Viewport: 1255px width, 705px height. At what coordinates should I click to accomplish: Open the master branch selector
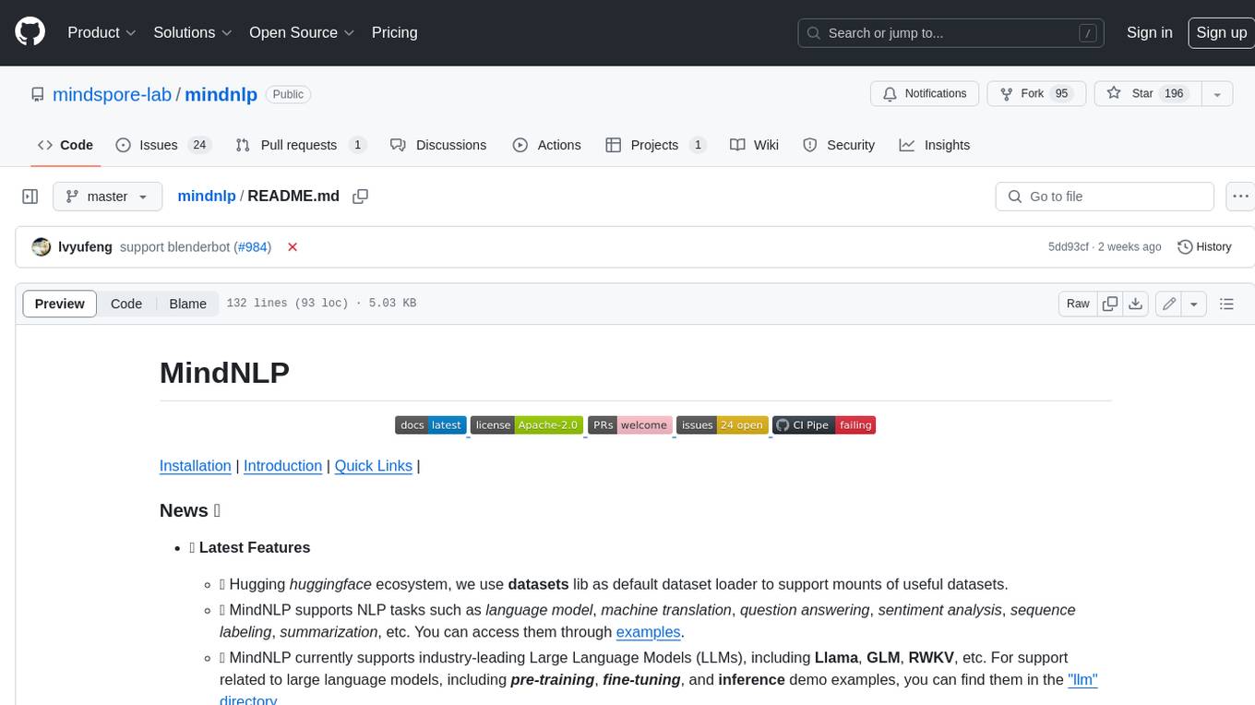pyautogui.click(x=107, y=197)
